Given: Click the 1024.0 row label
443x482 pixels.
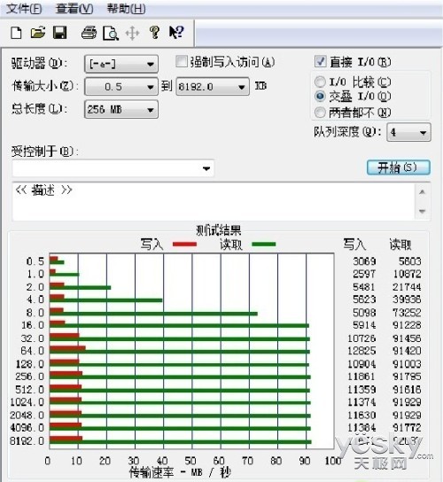Looking at the screenshot, I should 27,402.
